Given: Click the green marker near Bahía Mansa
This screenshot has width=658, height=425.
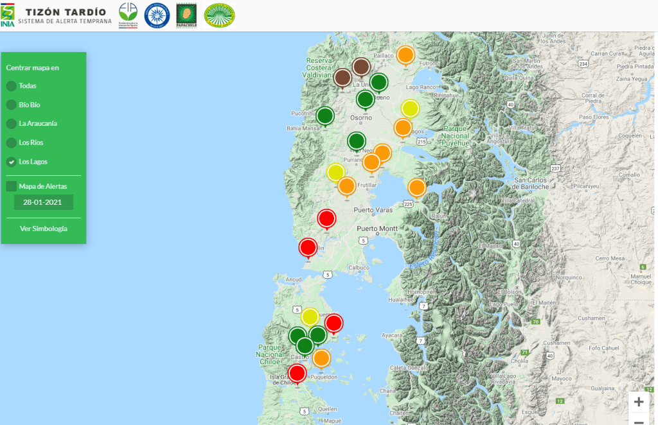Looking at the screenshot, I should [325, 116].
